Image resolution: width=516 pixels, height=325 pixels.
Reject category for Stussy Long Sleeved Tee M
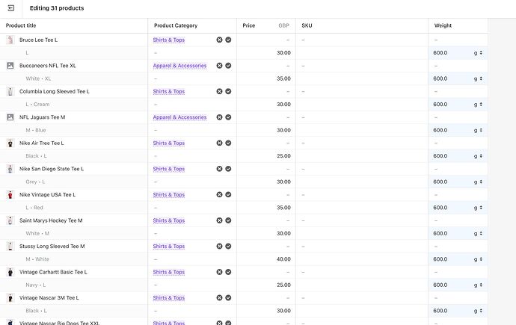coord(220,246)
